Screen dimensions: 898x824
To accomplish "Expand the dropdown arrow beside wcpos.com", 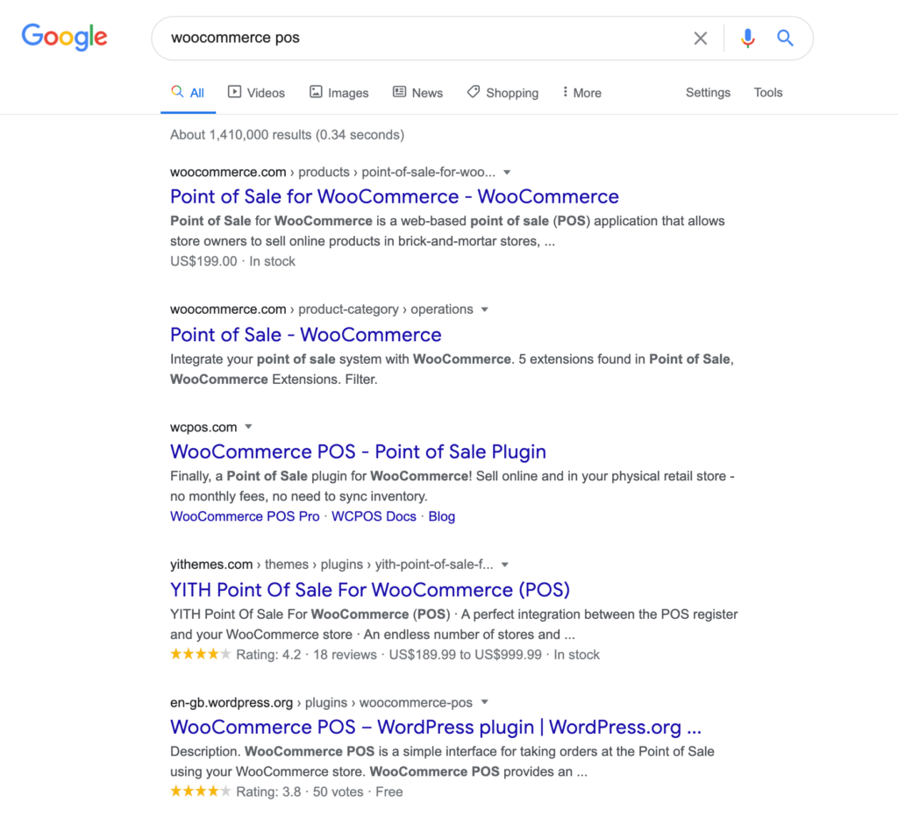I will (x=248, y=428).
